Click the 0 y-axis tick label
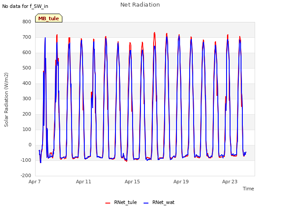This screenshot has height=211, width=281. point(30,145)
